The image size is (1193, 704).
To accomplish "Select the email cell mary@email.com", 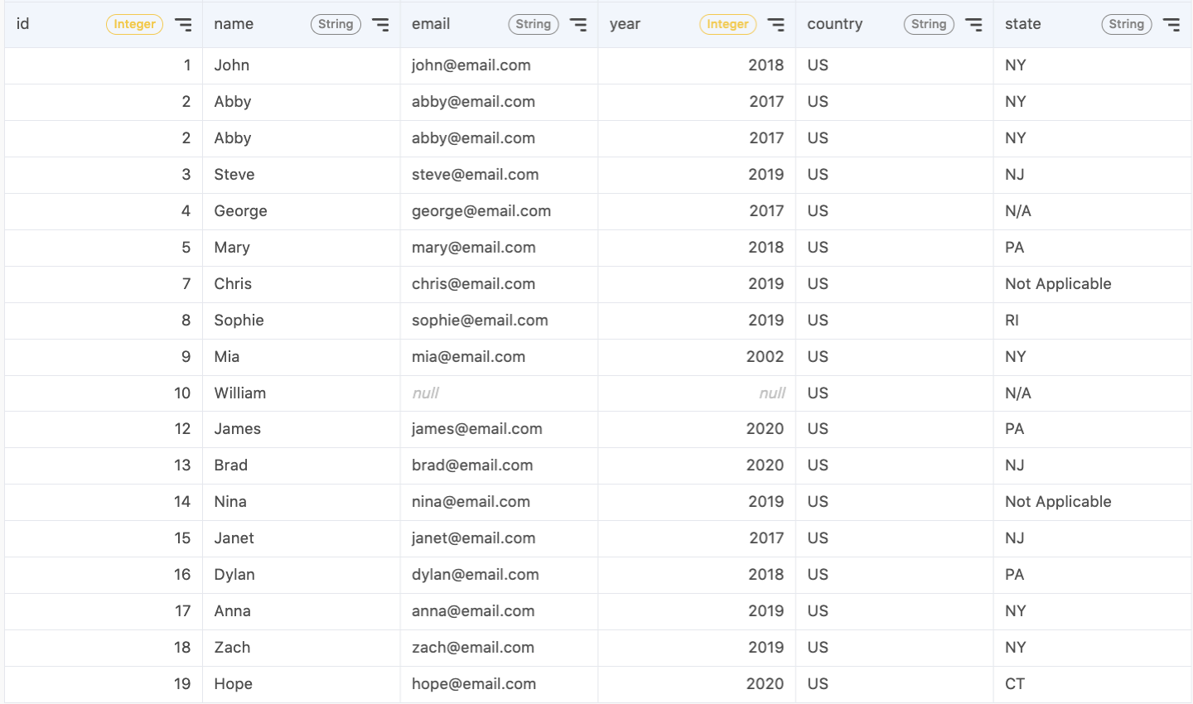I will pyautogui.click(x=499, y=248).
